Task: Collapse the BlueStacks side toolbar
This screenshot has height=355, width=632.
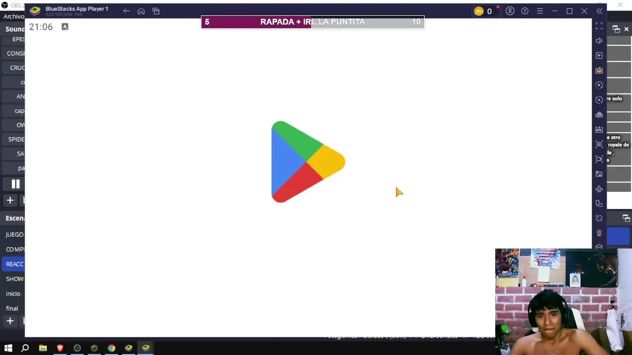Action: click(599, 11)
